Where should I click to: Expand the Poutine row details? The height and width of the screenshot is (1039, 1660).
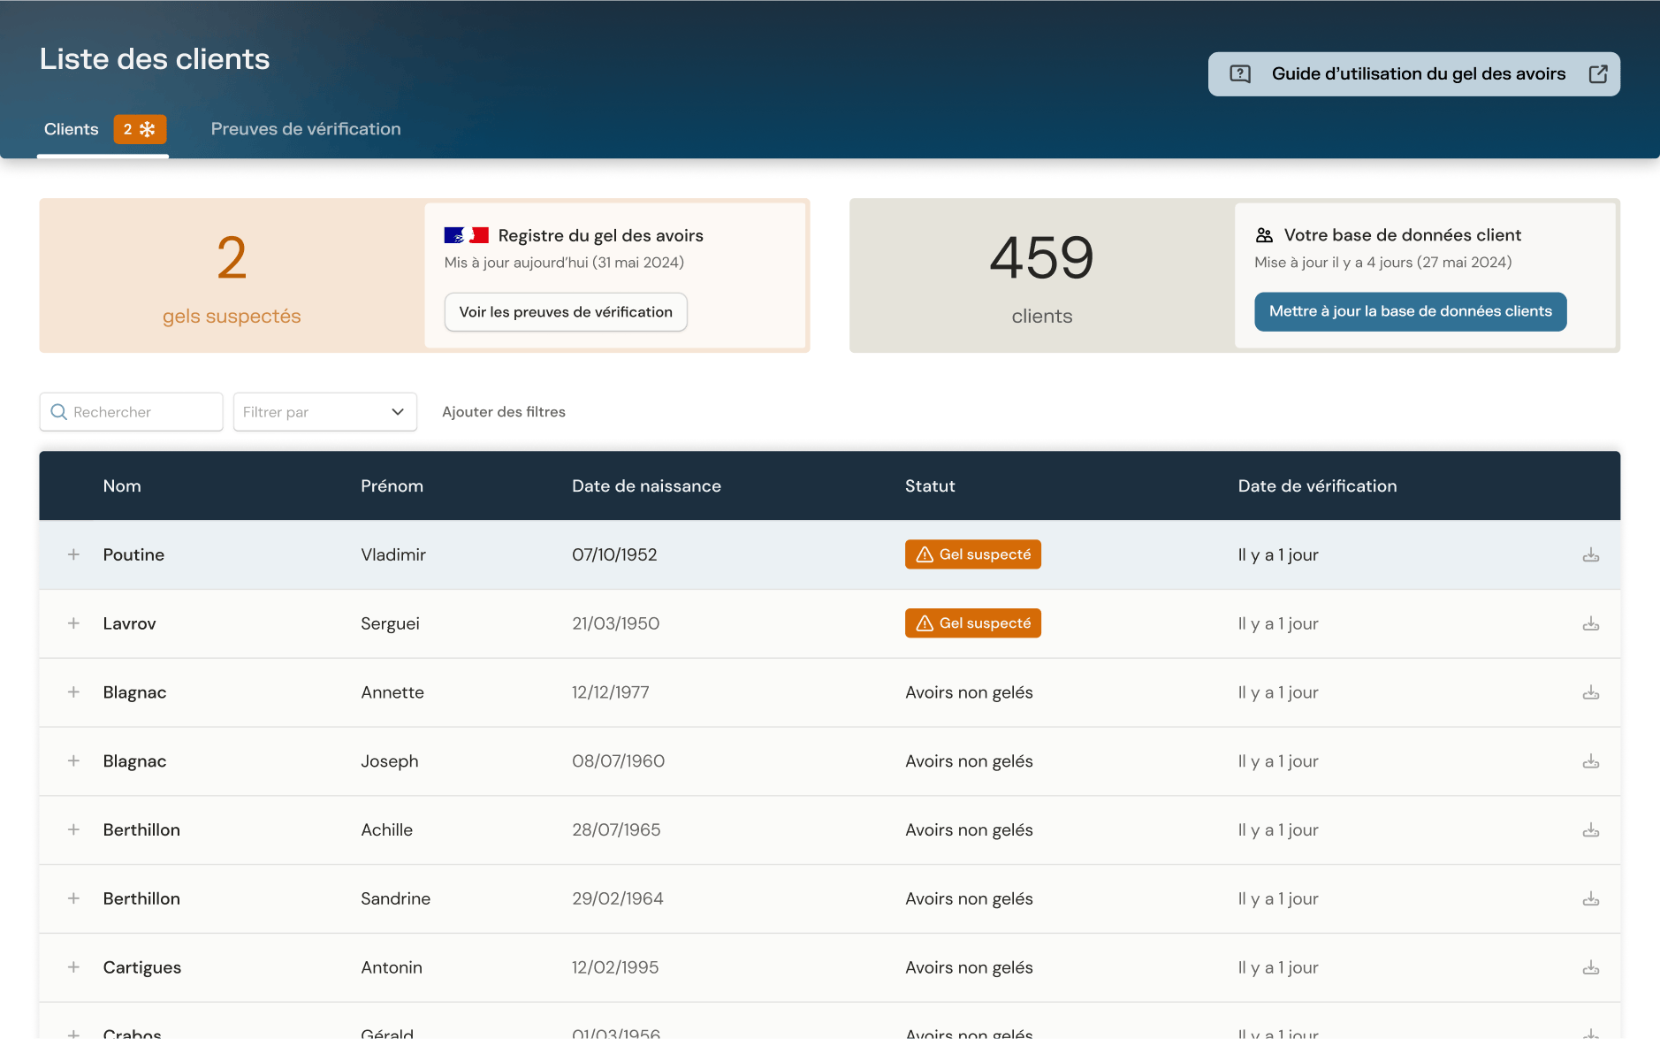coord(73,554)
